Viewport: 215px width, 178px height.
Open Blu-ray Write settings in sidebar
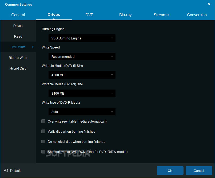18,58
